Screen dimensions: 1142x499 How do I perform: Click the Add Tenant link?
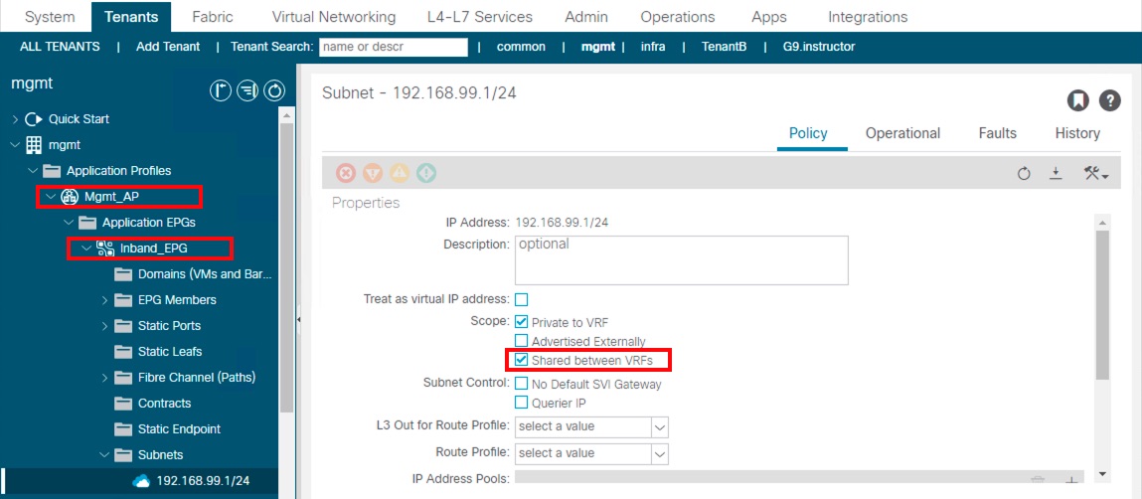(x=168, y=47)
